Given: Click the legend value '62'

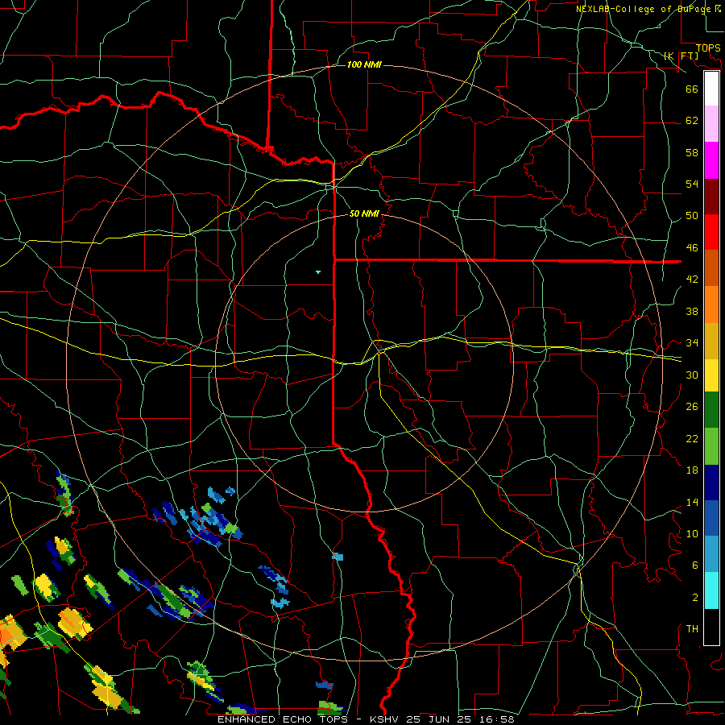Looking at the screenshot, I should pos(692,121).
